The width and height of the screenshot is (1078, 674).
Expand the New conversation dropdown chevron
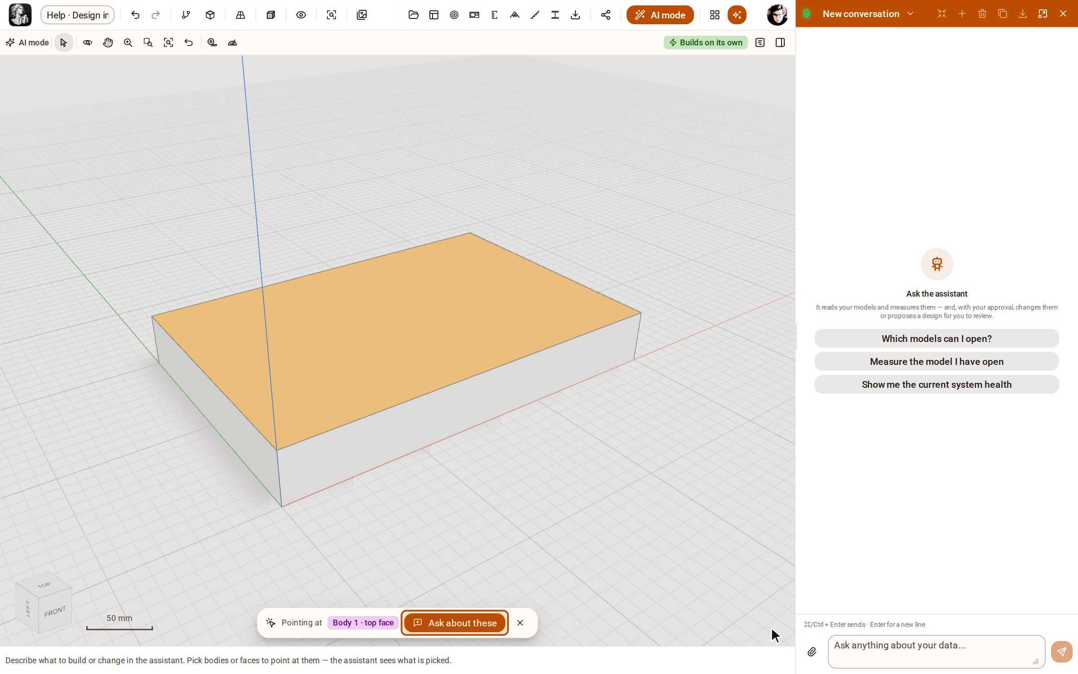click(910, 14)
